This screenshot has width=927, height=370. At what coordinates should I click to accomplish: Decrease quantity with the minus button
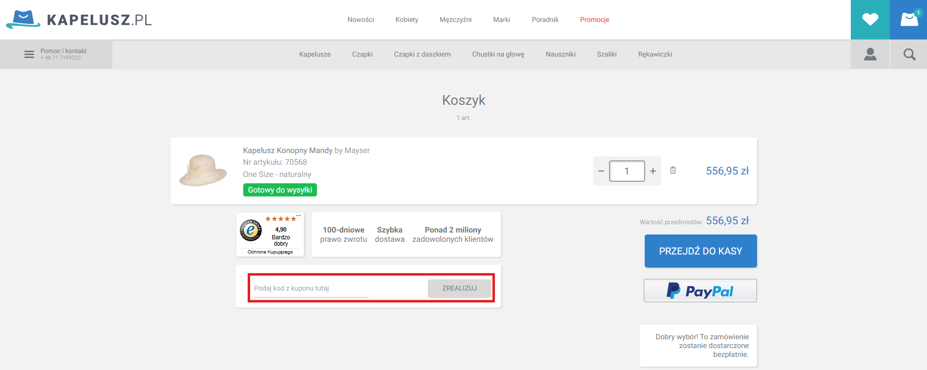pyautogui.click(x=601, y=171)
